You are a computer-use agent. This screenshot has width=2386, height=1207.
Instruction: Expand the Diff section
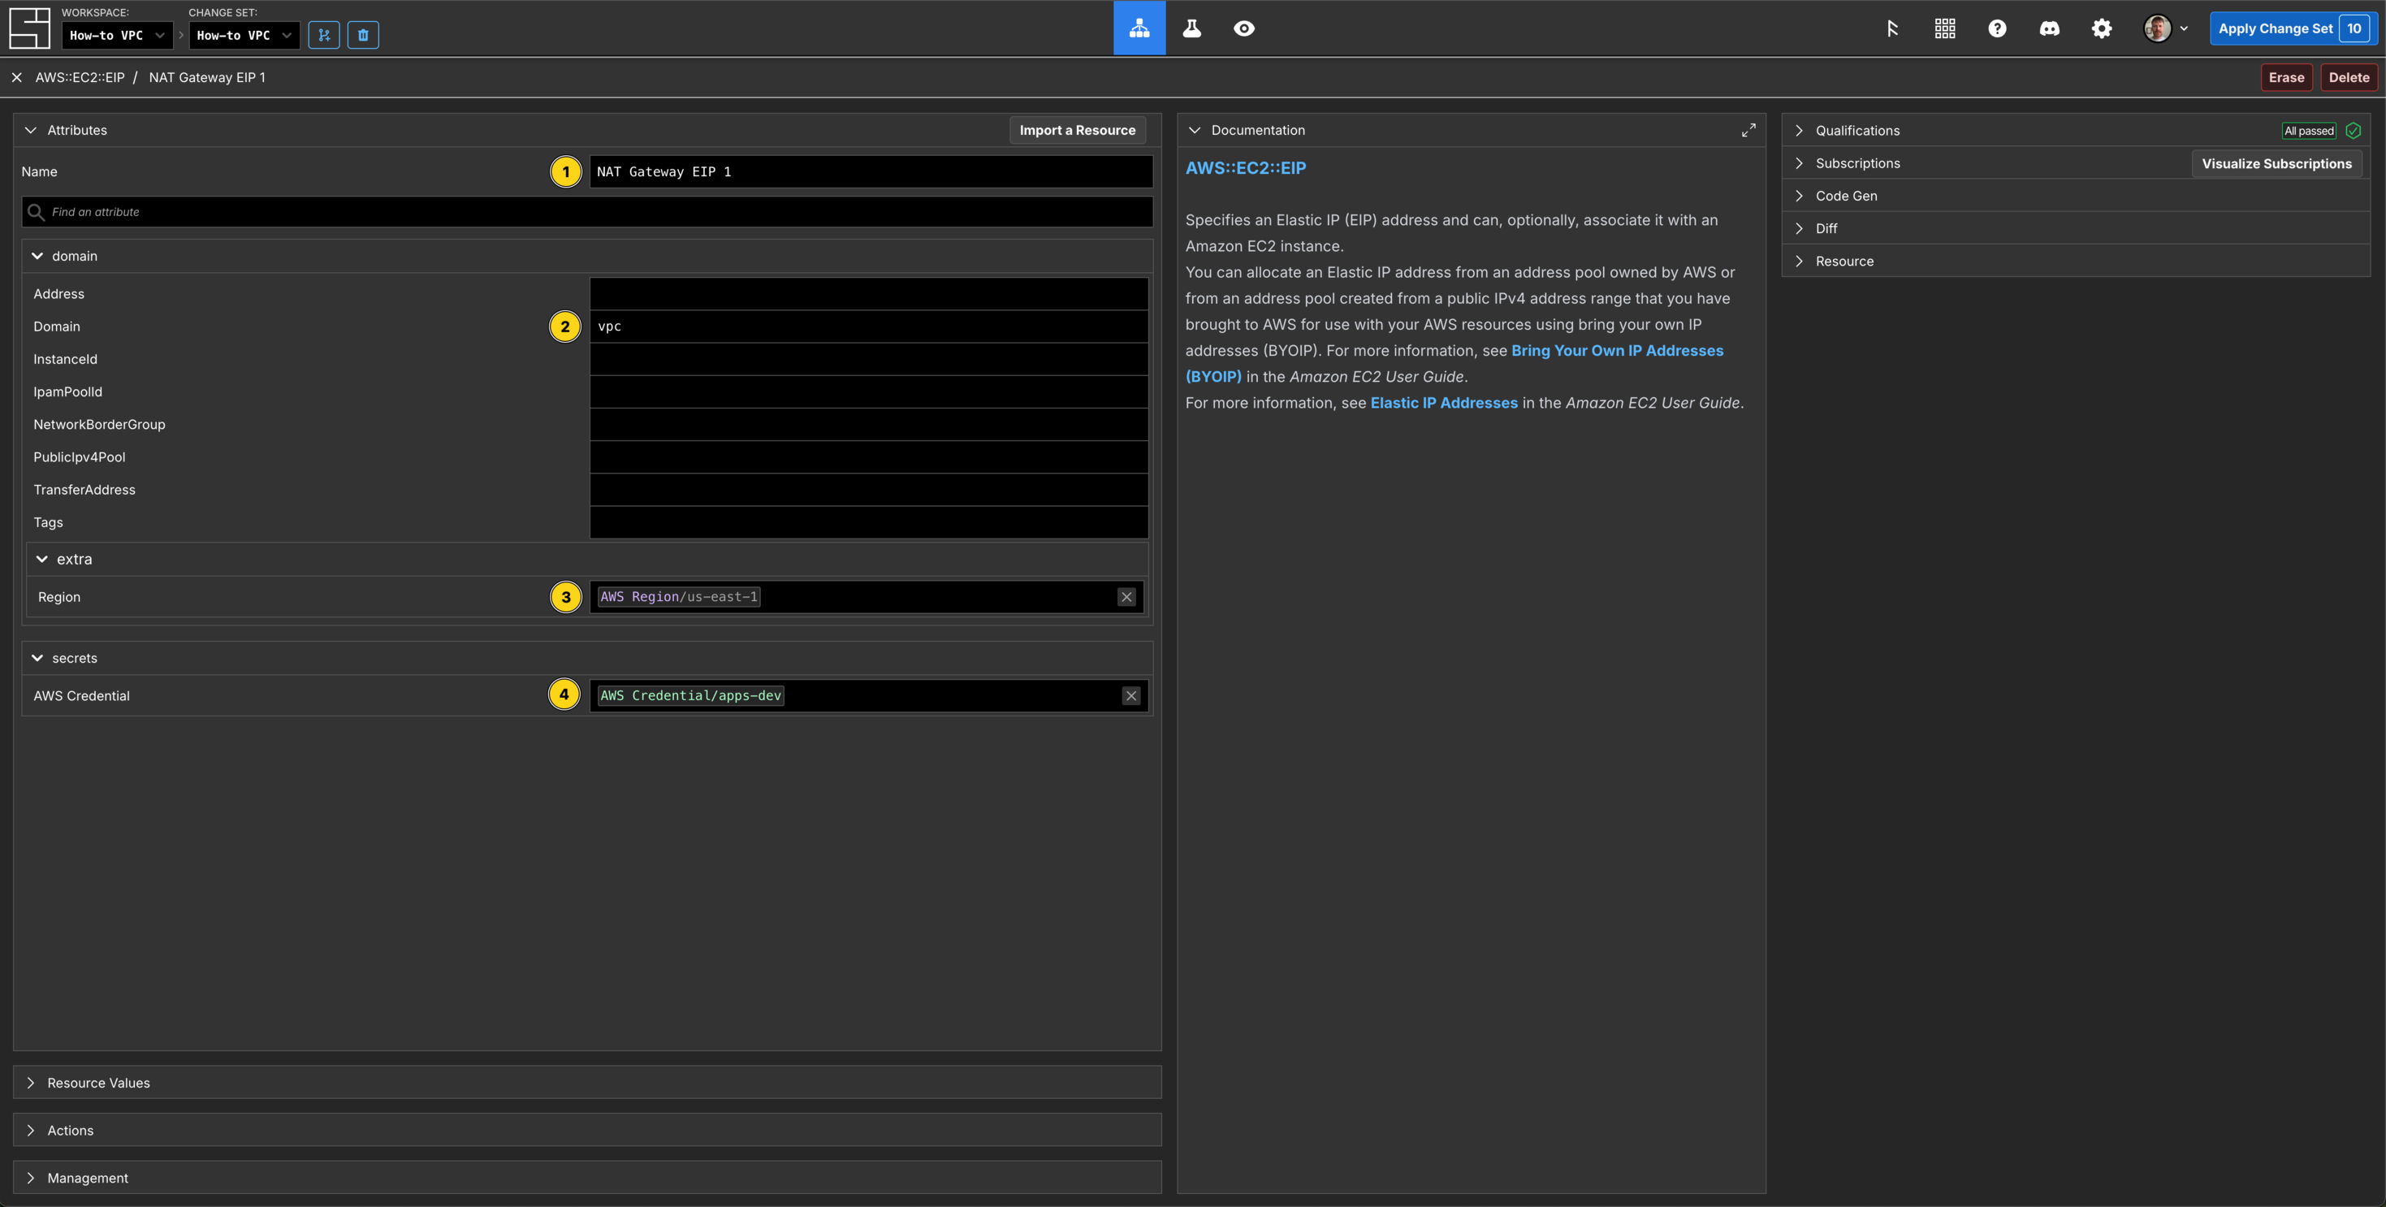(1799, 229)
